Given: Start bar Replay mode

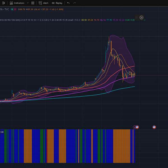Looking at the screenshot, I should click(57, 3).
